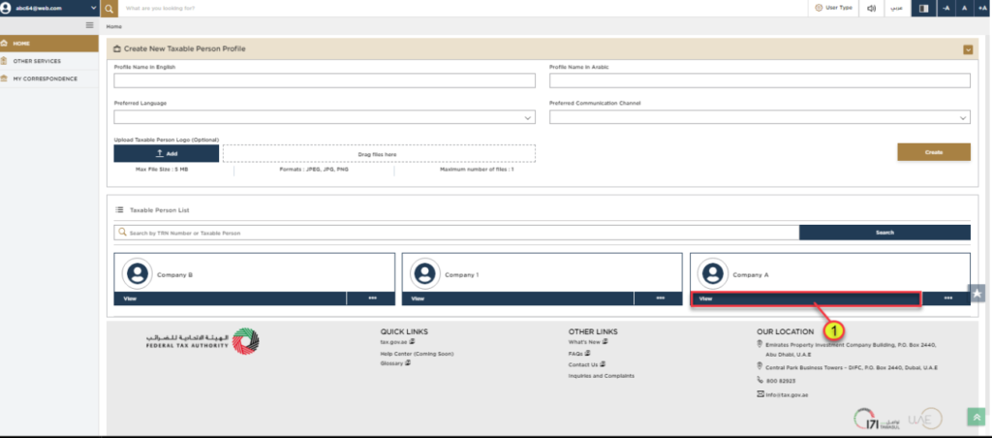This screenshot has height=438, width=992.
Task: Click Company A avatar icon
Action: [x=713, y=274]
